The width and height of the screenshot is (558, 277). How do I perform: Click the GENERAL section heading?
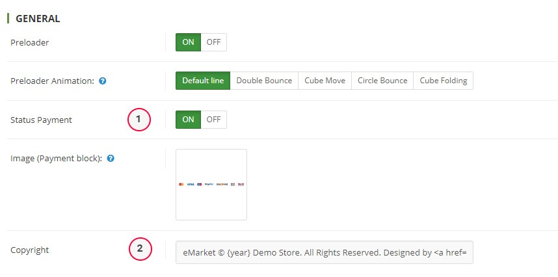[38, 19]
